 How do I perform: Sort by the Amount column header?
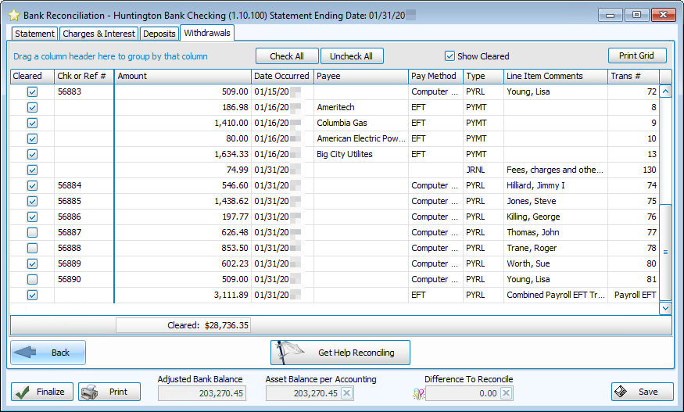point(183,76)
